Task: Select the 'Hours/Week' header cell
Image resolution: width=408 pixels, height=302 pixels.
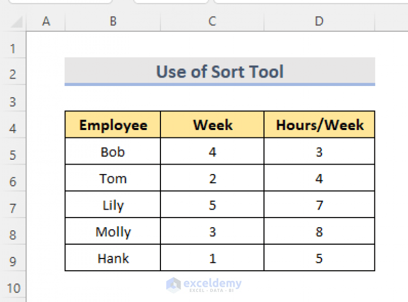Action: tap(319, 125)
